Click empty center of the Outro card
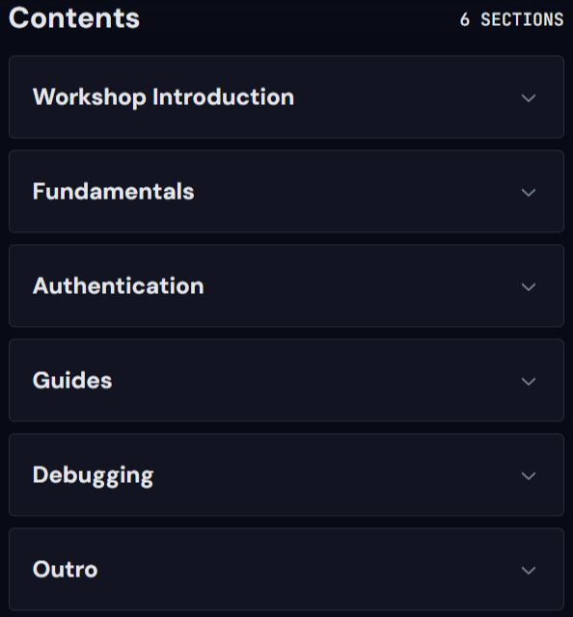The image size is (573, 617). point(307,569)
